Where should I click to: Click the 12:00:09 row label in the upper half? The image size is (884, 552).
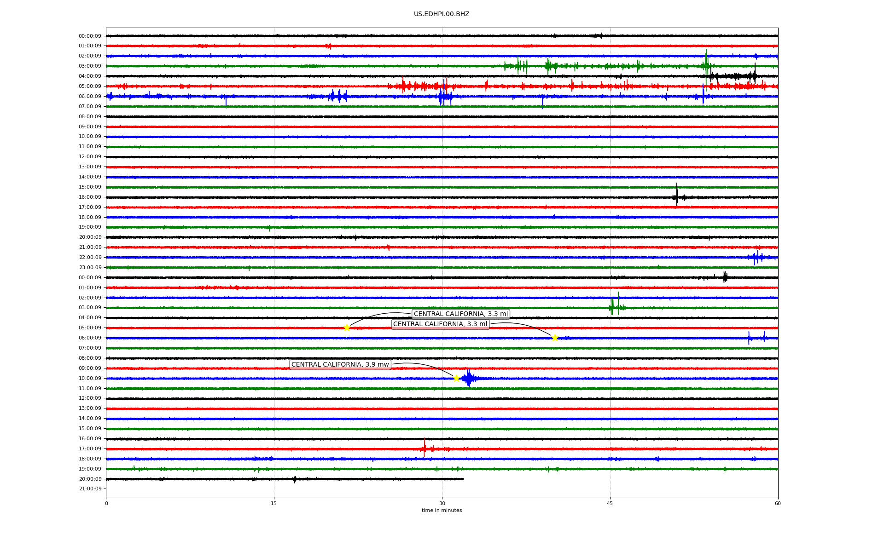90,156
